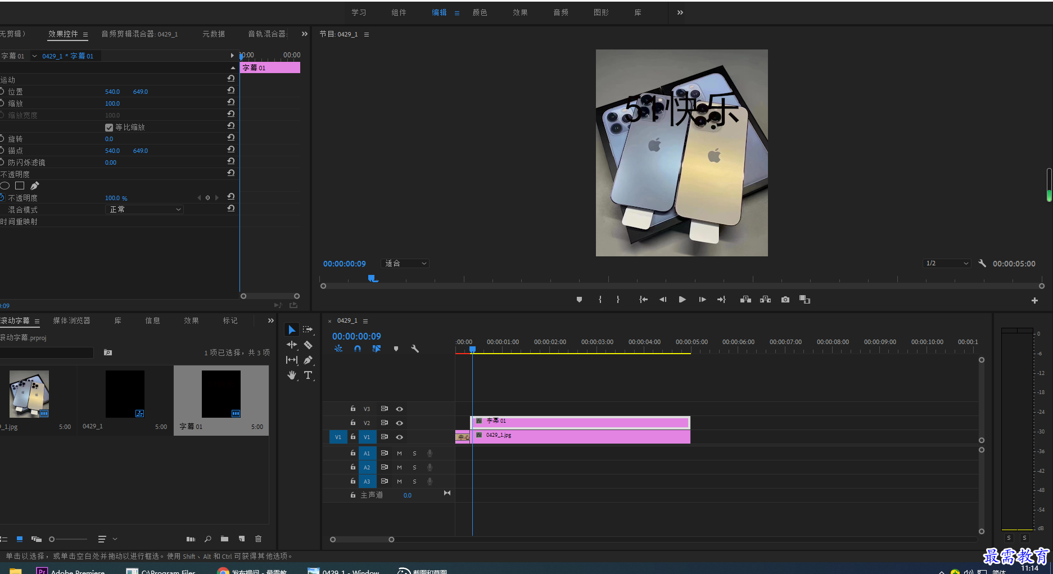
Task: Open program monitor button editor plus
Action: (x=1034, y=301)
